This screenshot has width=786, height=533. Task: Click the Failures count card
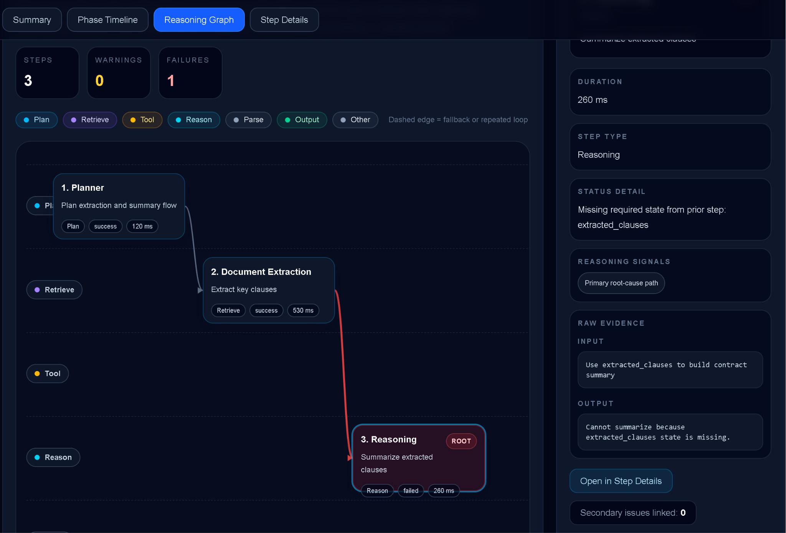tap(190, 73)
